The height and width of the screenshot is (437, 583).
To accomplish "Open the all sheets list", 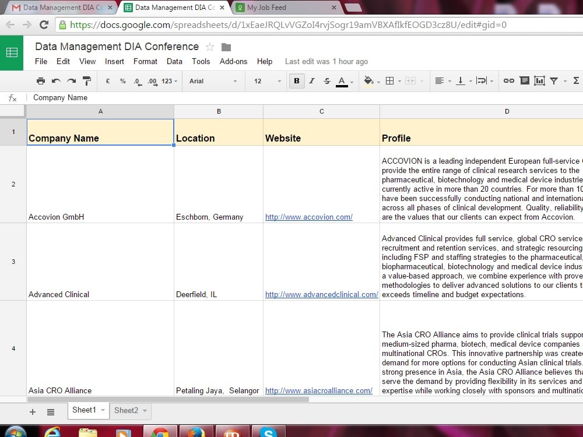I will coord(51,412).
